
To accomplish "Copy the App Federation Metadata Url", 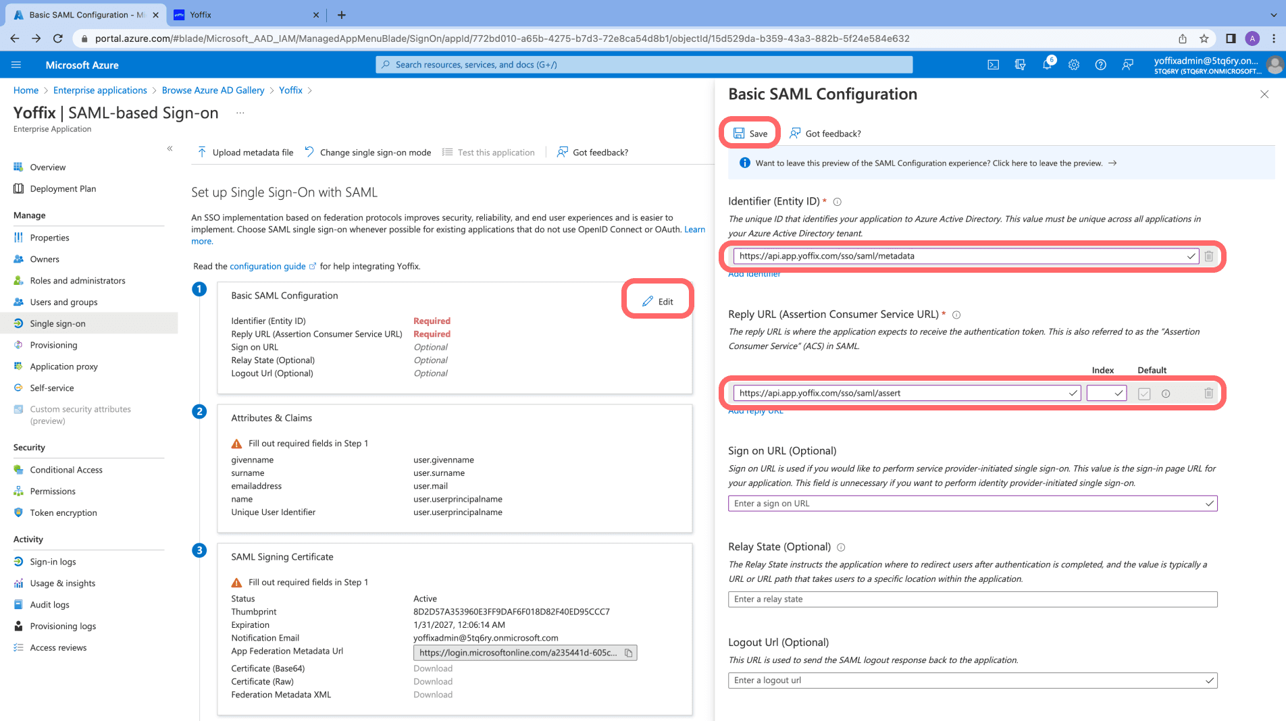I will point(627,652).
